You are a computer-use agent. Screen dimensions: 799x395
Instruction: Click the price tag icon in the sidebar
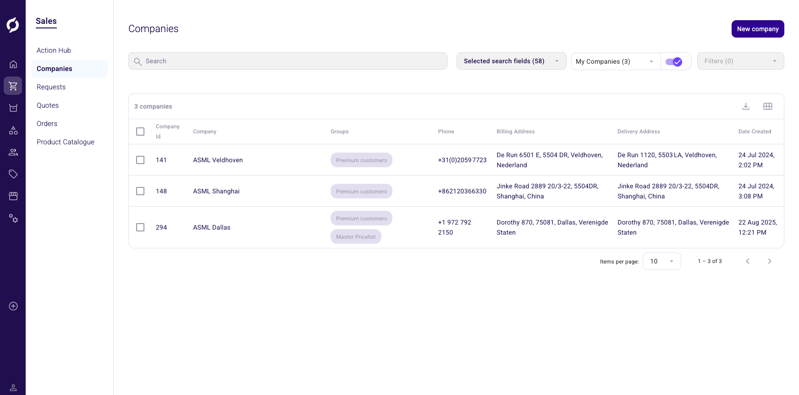point(13,174)
